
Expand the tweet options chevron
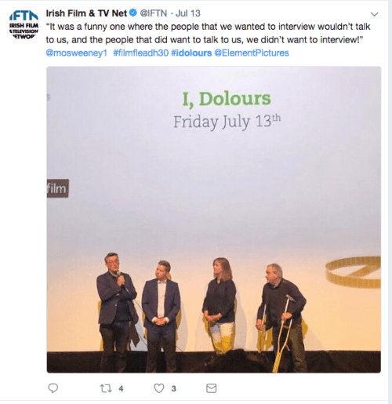(x=375, y=14)
